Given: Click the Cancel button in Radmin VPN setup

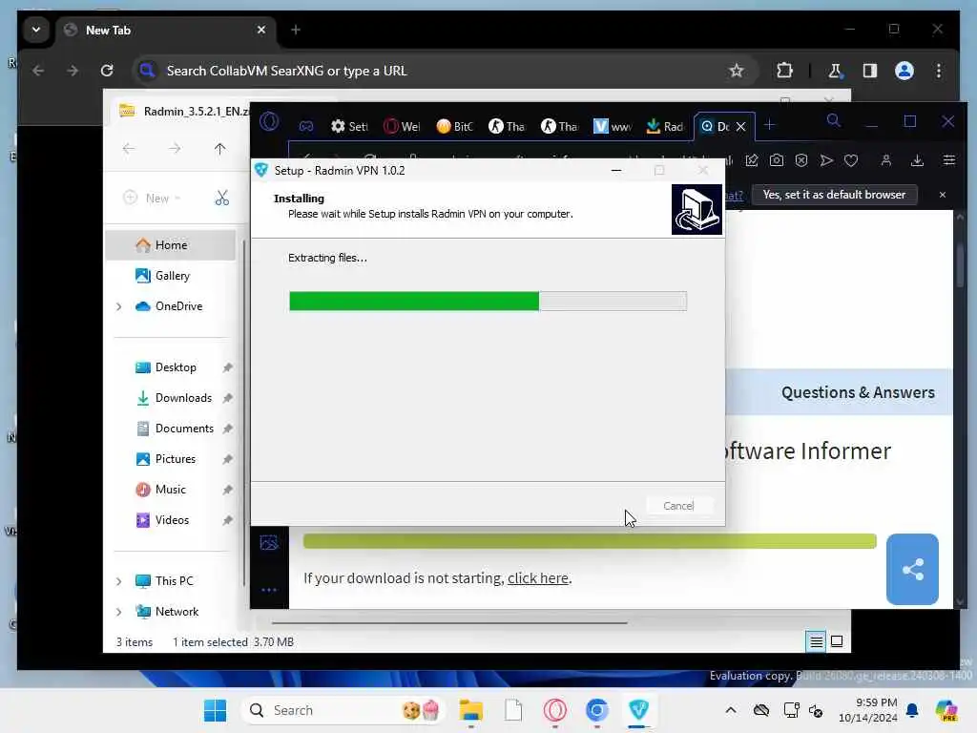Looking at the screenshot, I should [x=678, y=506].
